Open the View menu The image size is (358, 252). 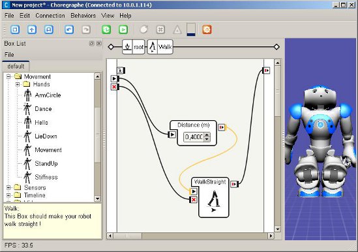tap(108, 16)
